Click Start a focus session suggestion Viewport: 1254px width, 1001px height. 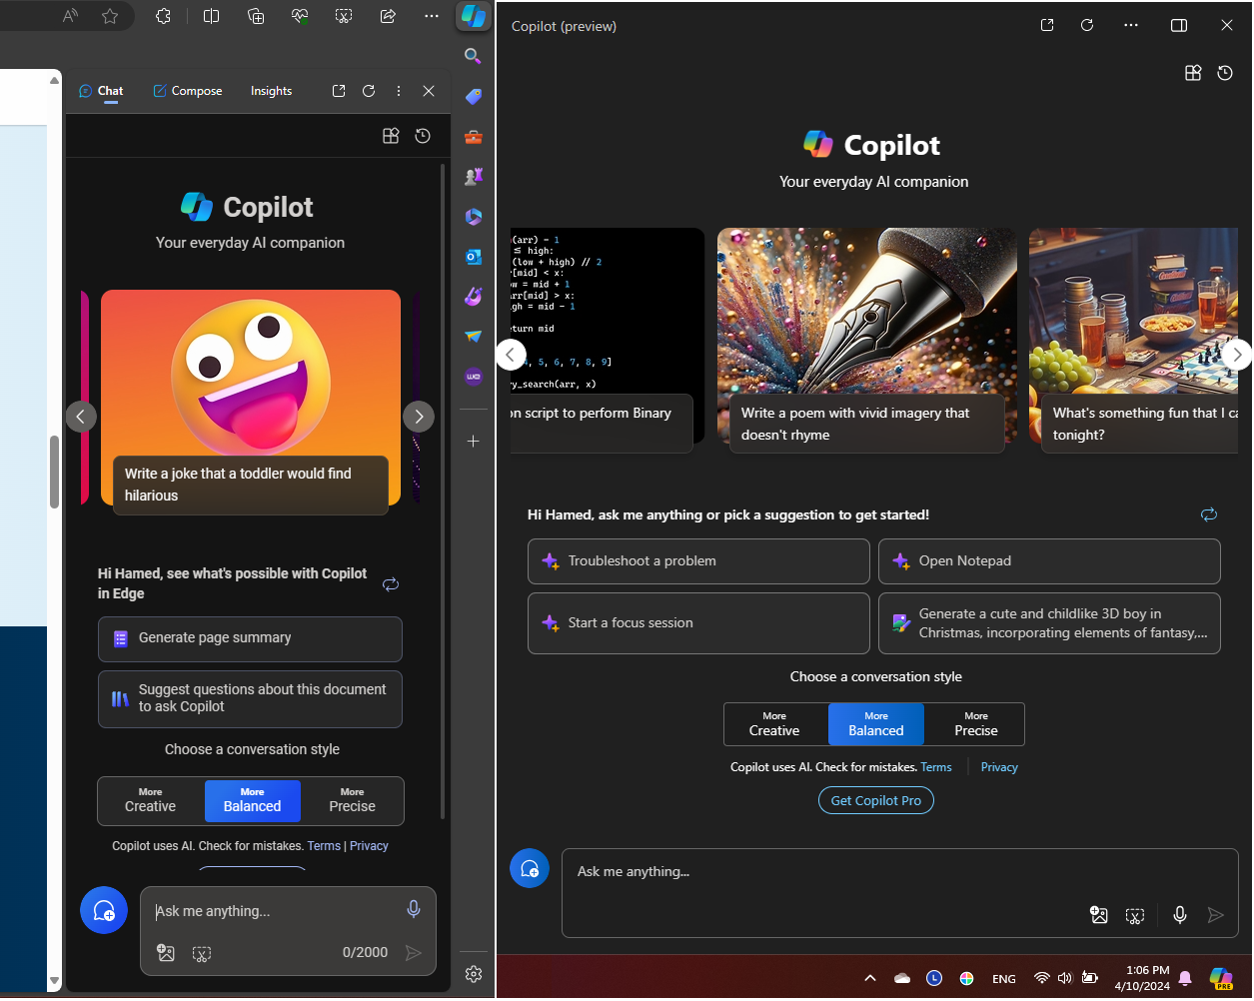(698, 623)
